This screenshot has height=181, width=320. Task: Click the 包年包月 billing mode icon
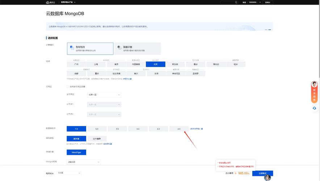click(x=72, y=49)
